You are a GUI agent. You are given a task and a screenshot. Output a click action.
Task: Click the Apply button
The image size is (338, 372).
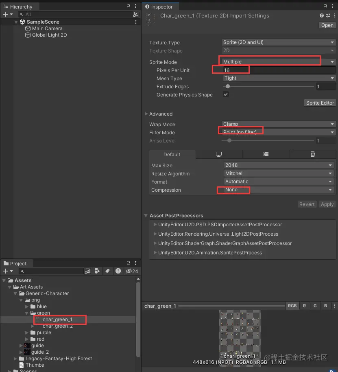point(327,204)
